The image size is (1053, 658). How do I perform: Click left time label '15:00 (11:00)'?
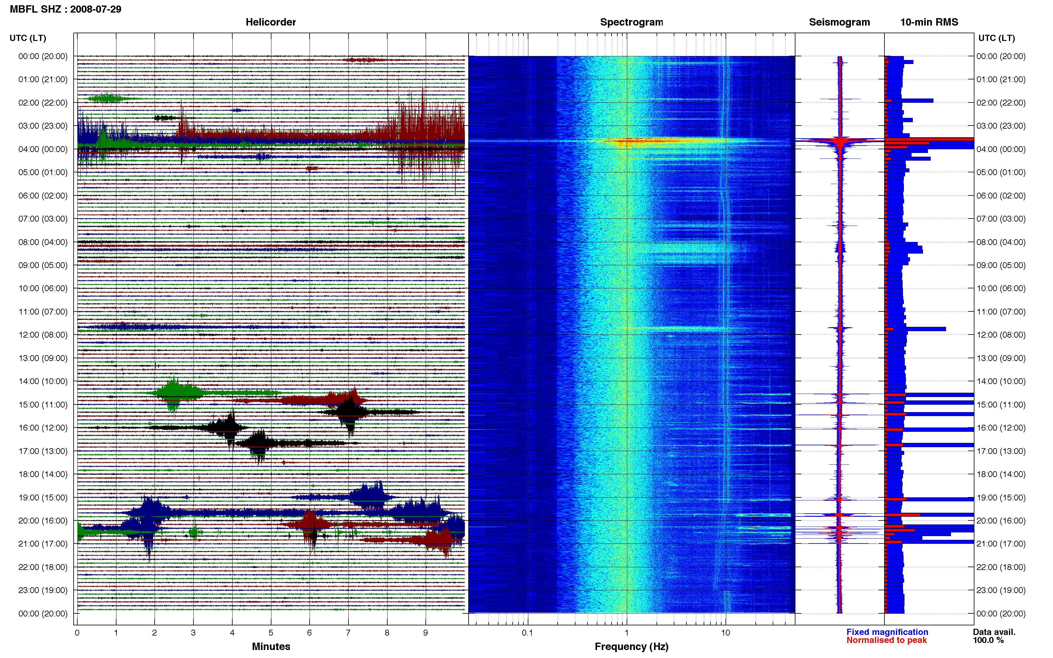pyautogui.click(x=43, y=405)
